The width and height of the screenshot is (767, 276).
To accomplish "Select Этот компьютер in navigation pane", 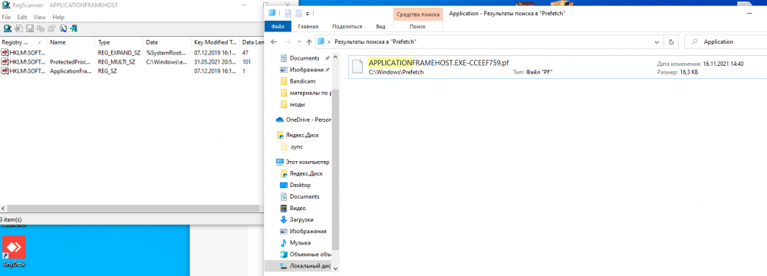I will tap(303, 162).
